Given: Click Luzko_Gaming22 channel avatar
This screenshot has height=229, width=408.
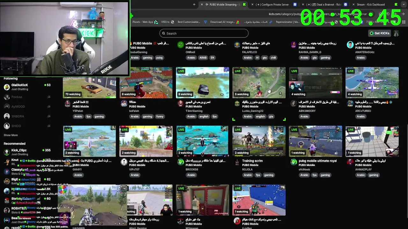Looking at the screenshot, I should [x=237, y=103].
